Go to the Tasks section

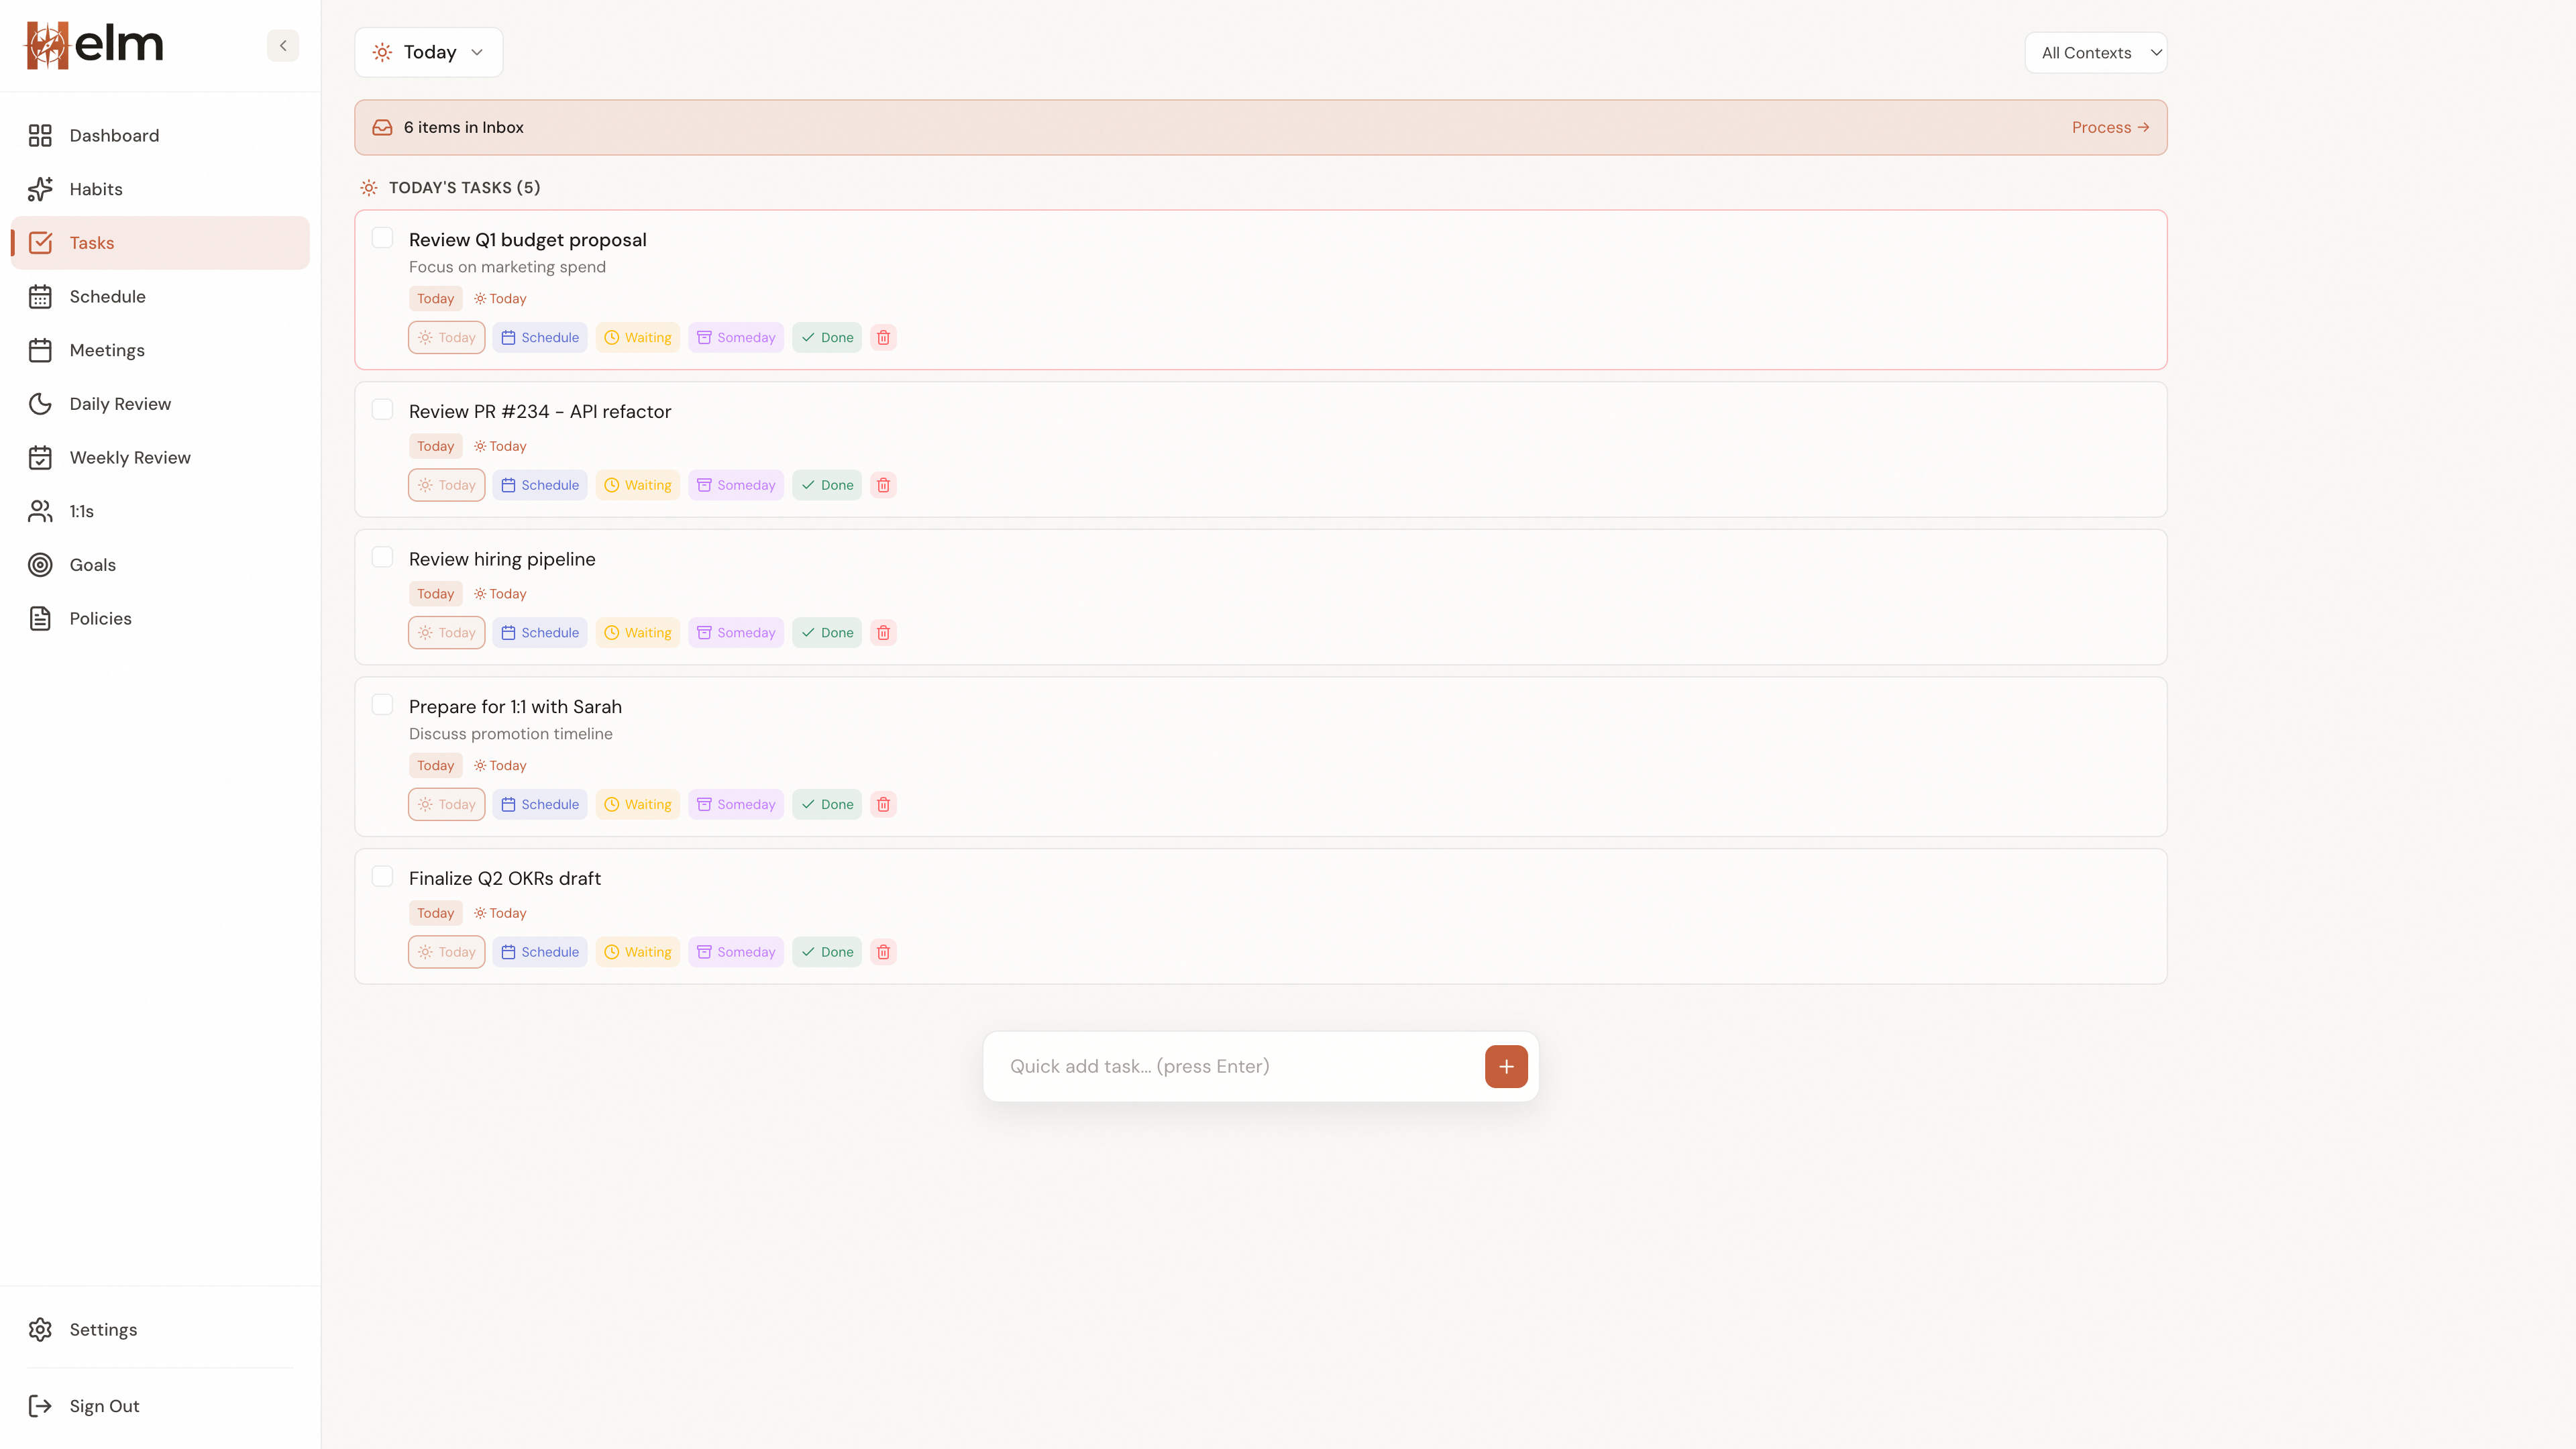pos(91,242)
